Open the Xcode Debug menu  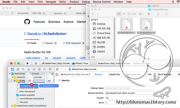click(86, 2)
